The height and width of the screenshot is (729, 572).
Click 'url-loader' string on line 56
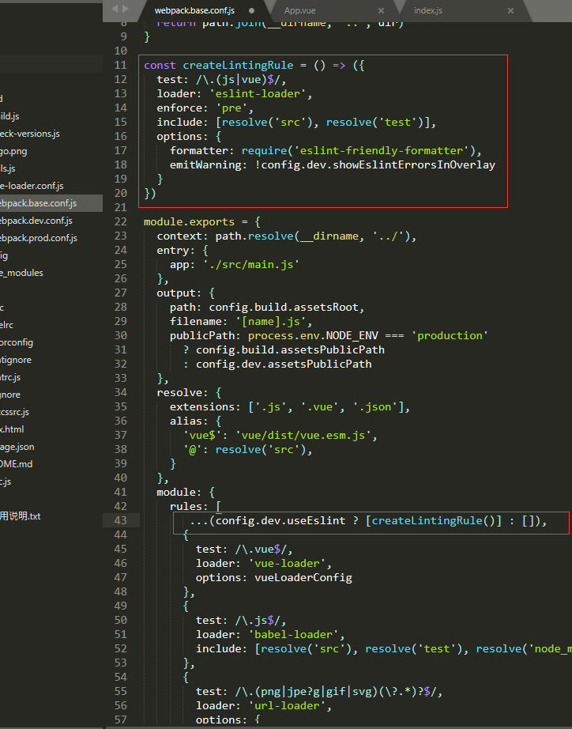[x=287, y=705]
